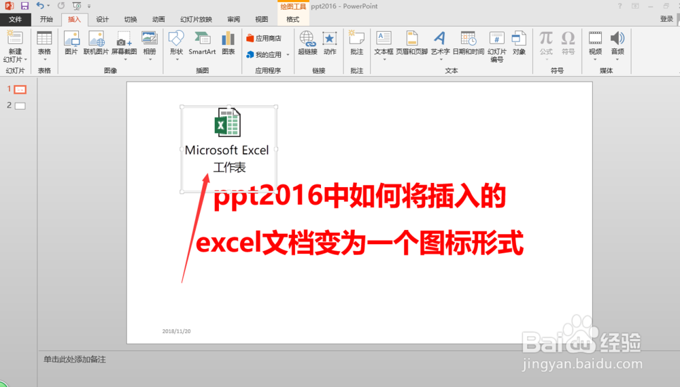Click the PowerPoint app icon

(x=9, y=5)
